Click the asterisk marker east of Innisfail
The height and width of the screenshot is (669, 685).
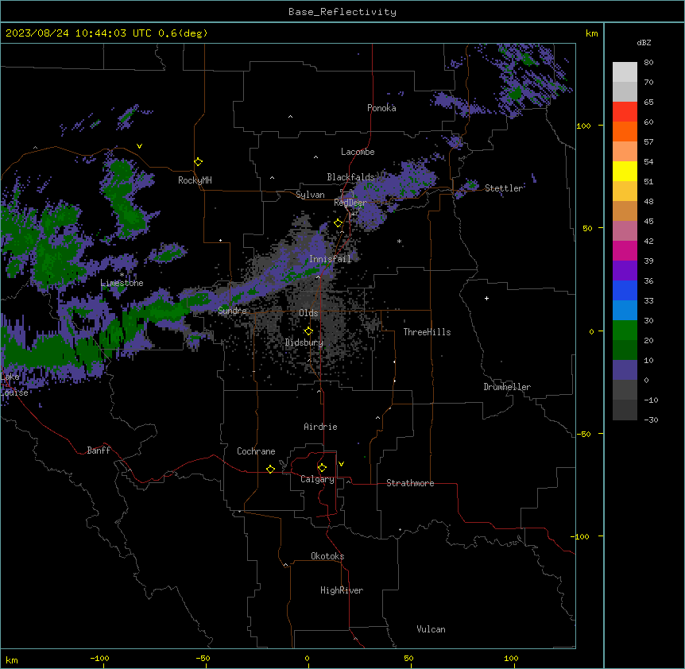pyautogui.click(x=399, y=242)
